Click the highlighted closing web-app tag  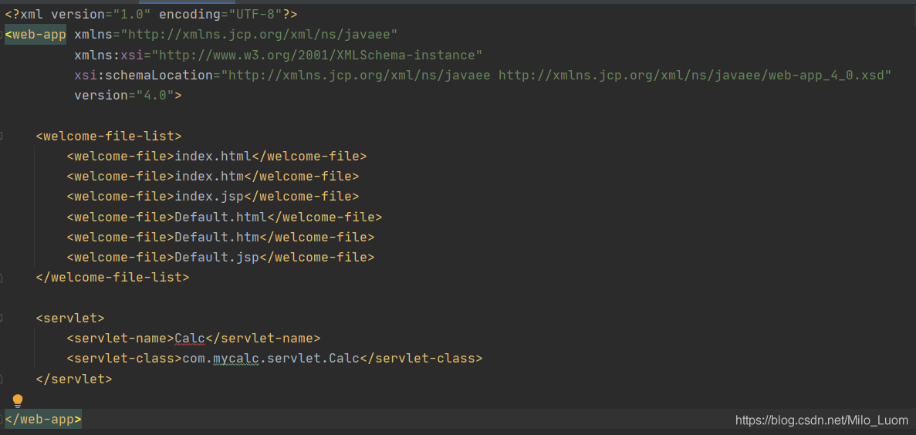tap(42, 420)
